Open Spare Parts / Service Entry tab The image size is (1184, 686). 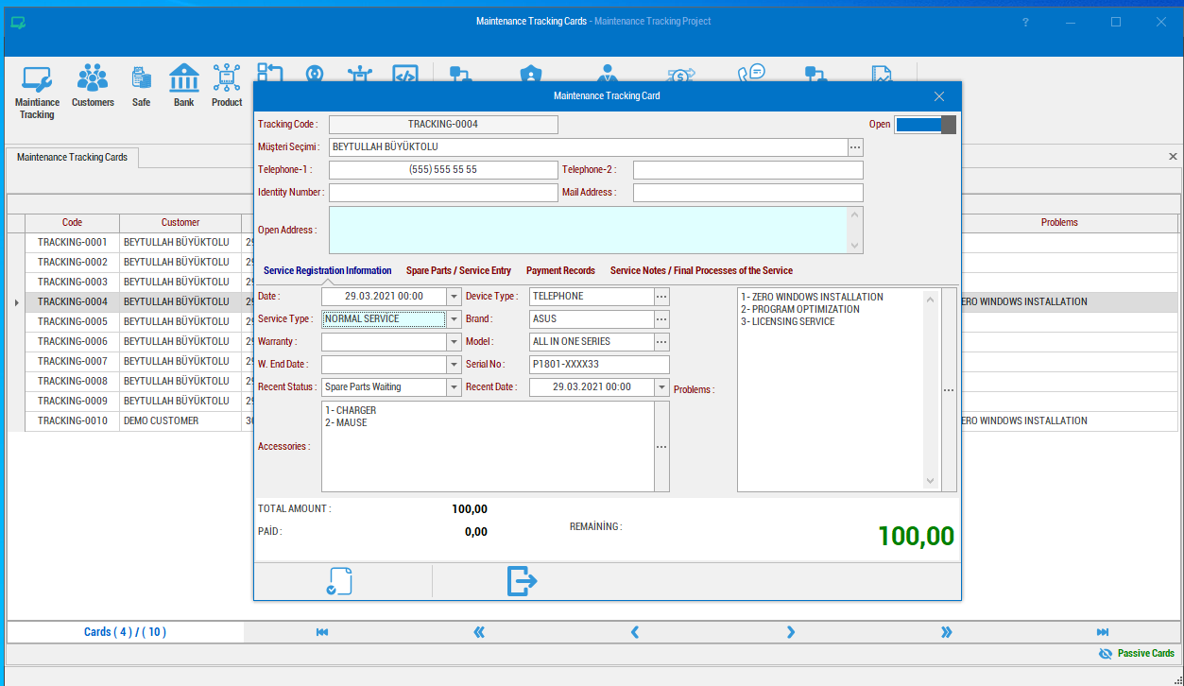point(458,270)
